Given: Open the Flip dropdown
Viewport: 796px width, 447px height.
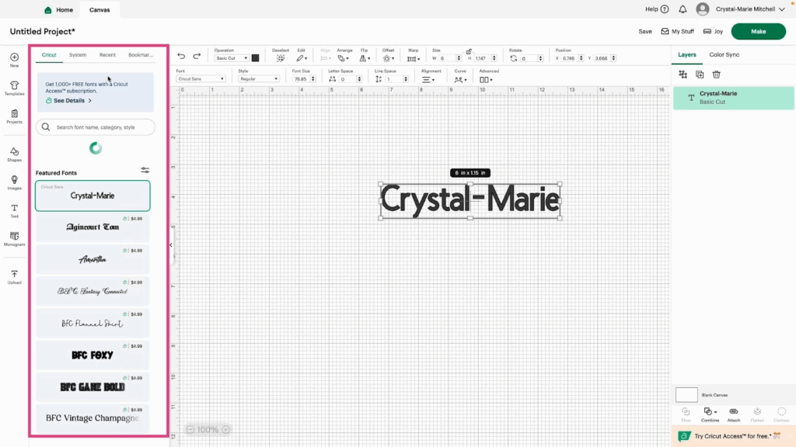Looking at the screenshot, I should [x=365, y=58].
